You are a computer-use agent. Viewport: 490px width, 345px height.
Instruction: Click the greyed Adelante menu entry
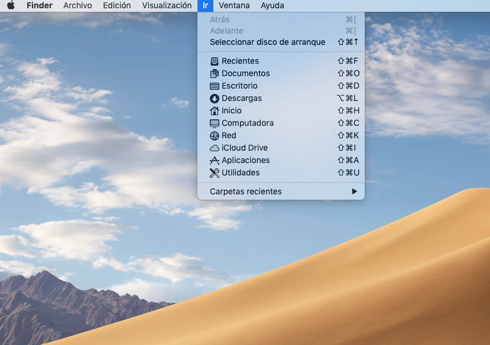point(281,31)
